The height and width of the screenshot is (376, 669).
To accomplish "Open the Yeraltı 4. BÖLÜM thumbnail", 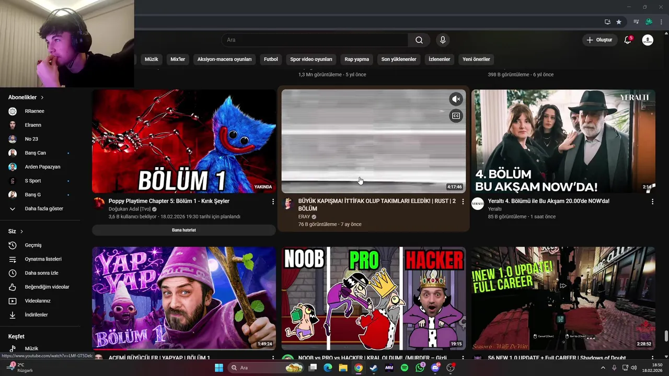I will [563, 141].
